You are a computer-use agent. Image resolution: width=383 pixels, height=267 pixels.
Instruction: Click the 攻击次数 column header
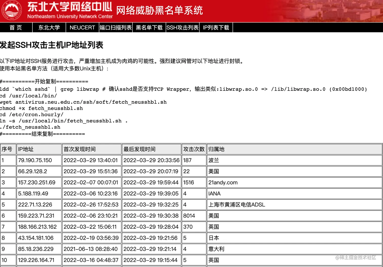194,149
